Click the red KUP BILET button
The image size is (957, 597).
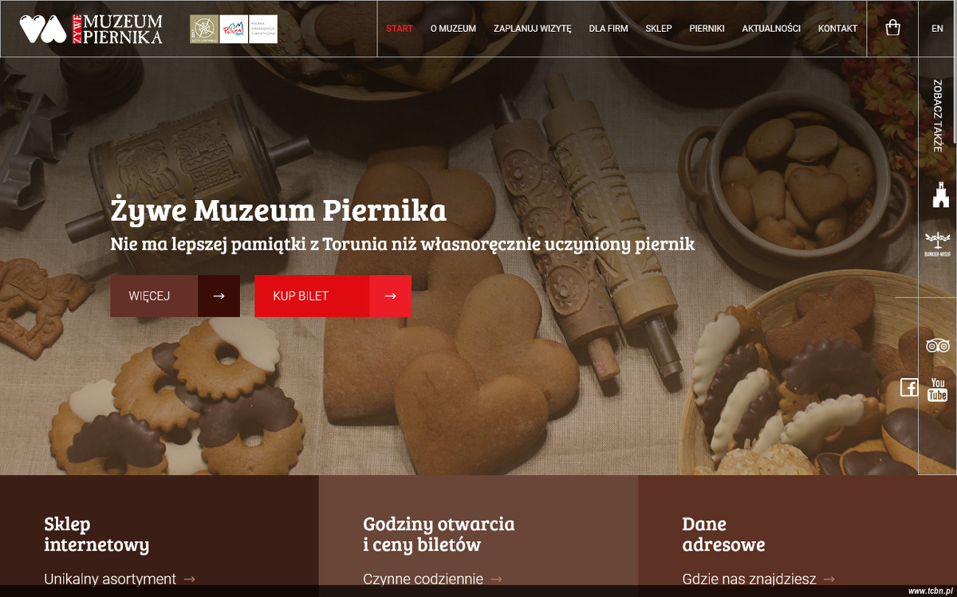point(333,296)
